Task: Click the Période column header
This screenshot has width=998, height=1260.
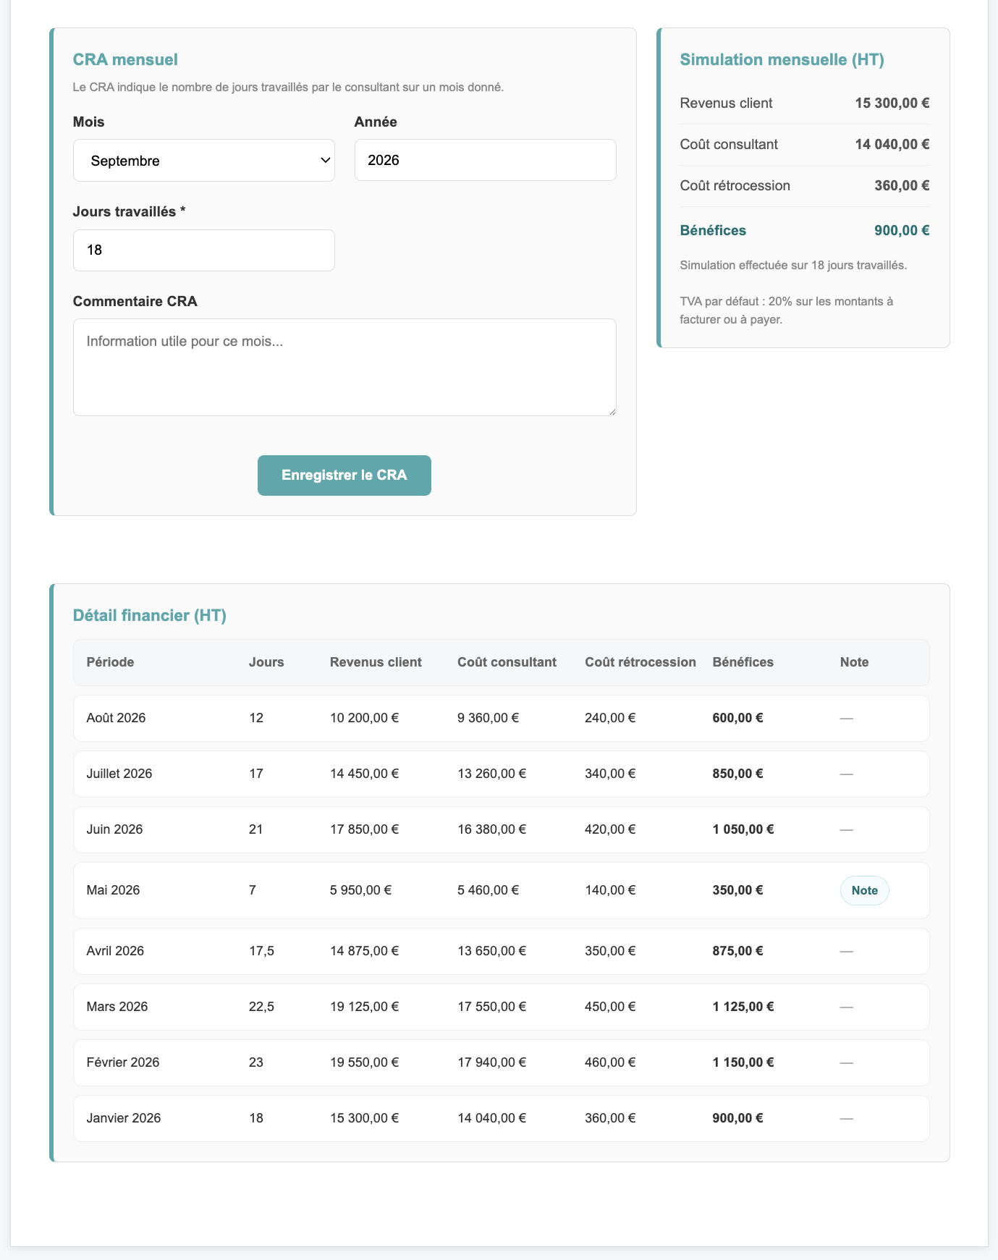Action: coord(110,662)
